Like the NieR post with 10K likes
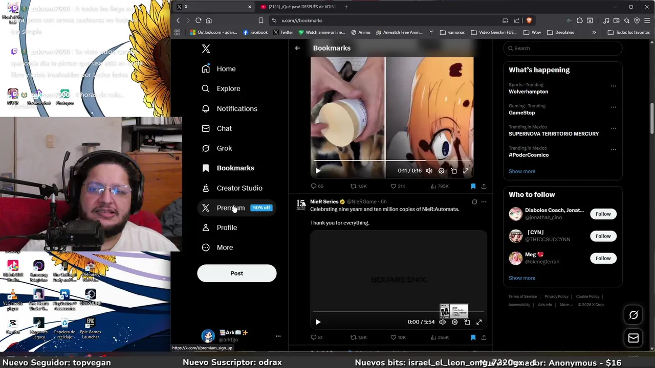Screen dimensions: 655x368 pos(398,337)
